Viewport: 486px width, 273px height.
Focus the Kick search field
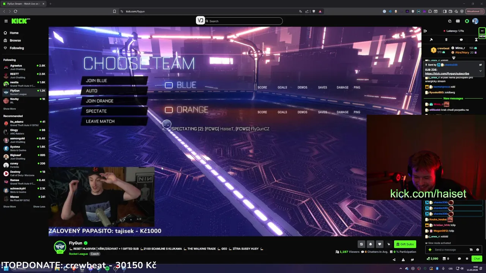pos(243,21)
